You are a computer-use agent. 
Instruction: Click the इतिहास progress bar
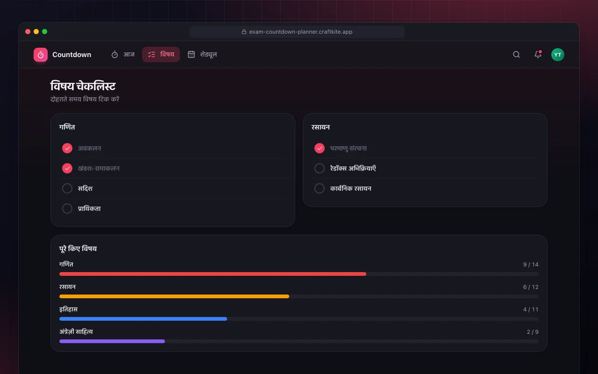(299, 319)
